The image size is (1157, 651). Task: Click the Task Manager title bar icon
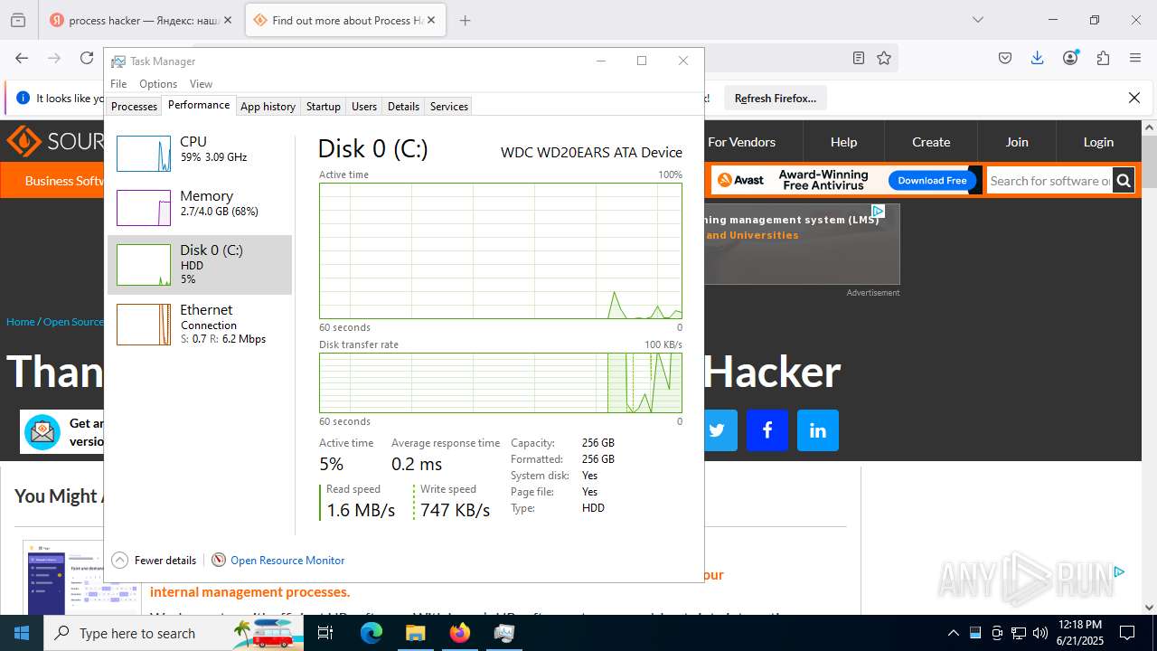pos(118,61)
